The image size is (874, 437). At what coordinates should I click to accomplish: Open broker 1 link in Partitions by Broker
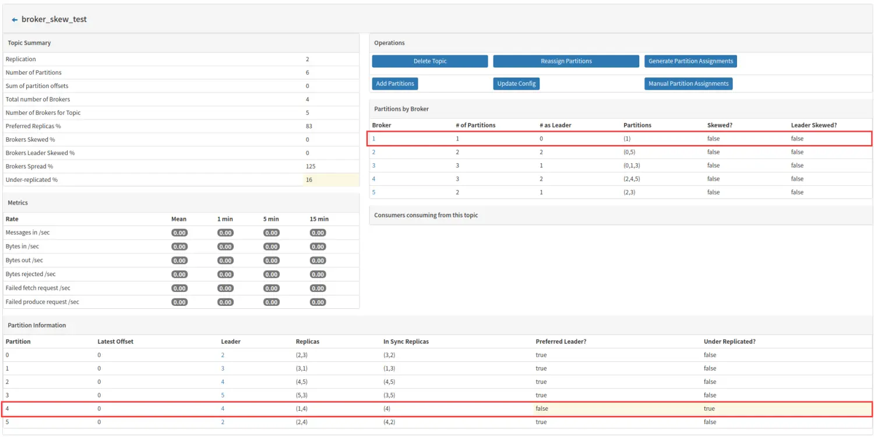pos(374,139)
